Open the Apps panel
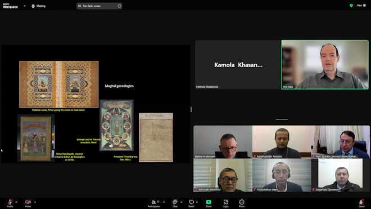Viewport: 371px width, 209px height. (x=226, y=203)
